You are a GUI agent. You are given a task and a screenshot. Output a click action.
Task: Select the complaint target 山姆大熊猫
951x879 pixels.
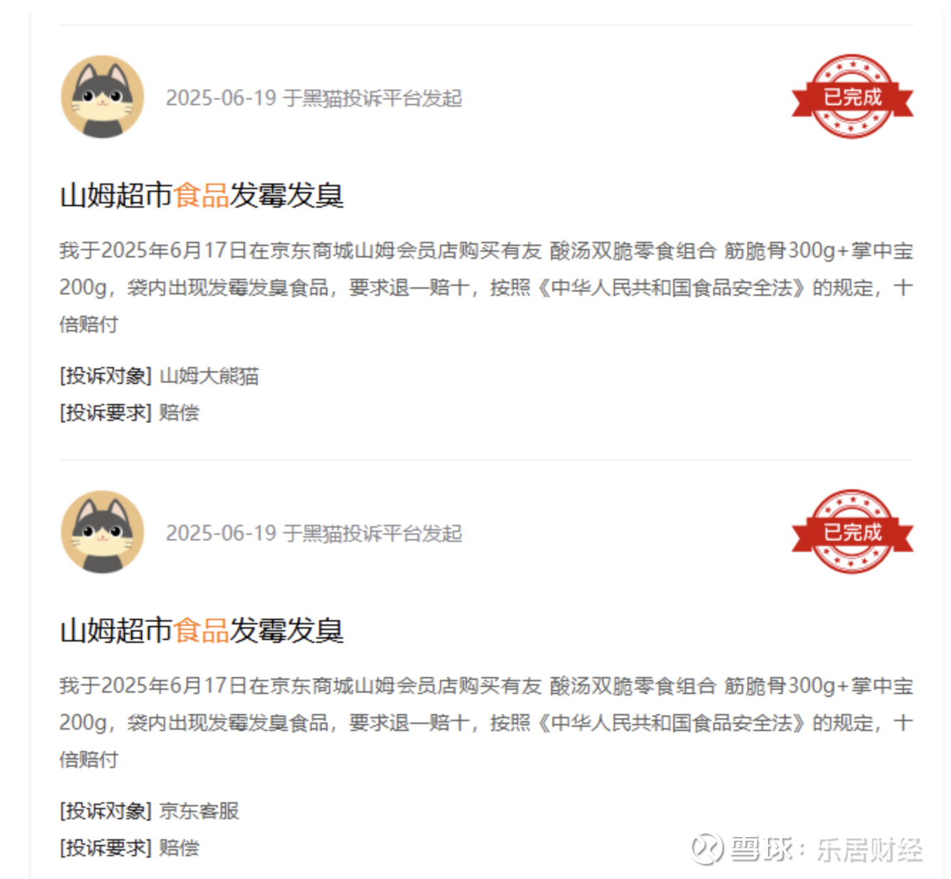[209, 375]
